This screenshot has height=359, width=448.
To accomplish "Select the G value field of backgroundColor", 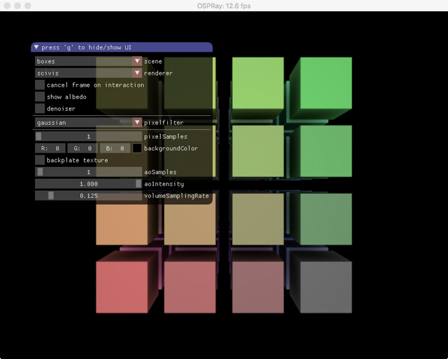I will tap(83, 148).
